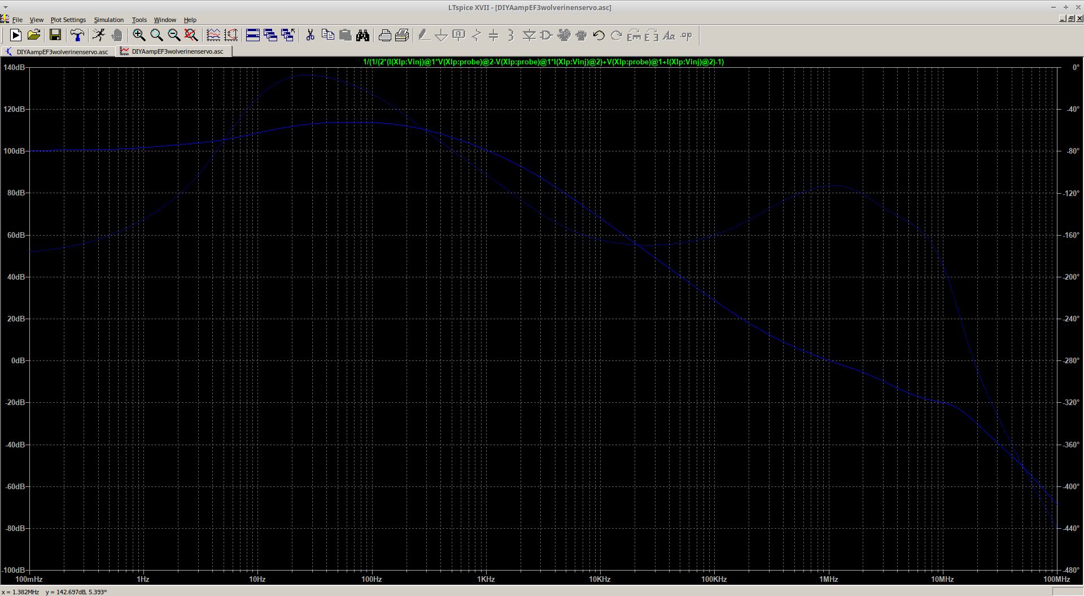Image resolution: width=1084 pixels, height=596 pixels.
Task: Open the File menu
Action: pyautogui.click(x=18, y=20)
